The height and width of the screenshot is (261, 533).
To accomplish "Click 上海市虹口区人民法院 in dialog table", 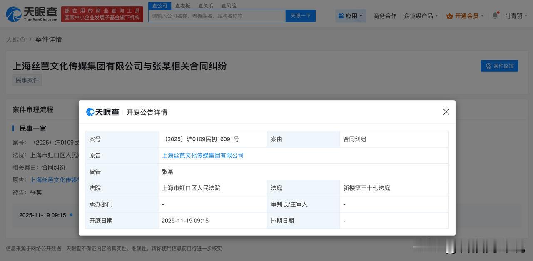I will (x=191, y=188).
